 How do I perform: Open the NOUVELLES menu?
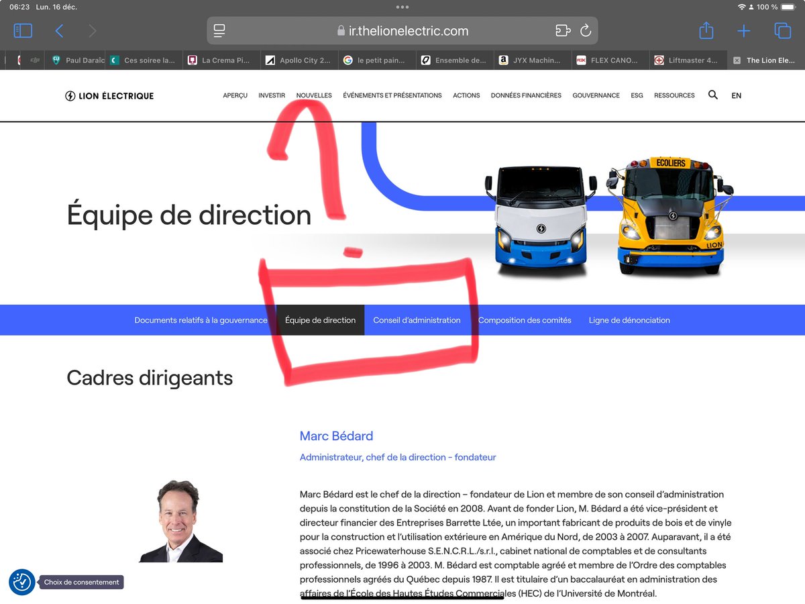[x=314, y=95]
